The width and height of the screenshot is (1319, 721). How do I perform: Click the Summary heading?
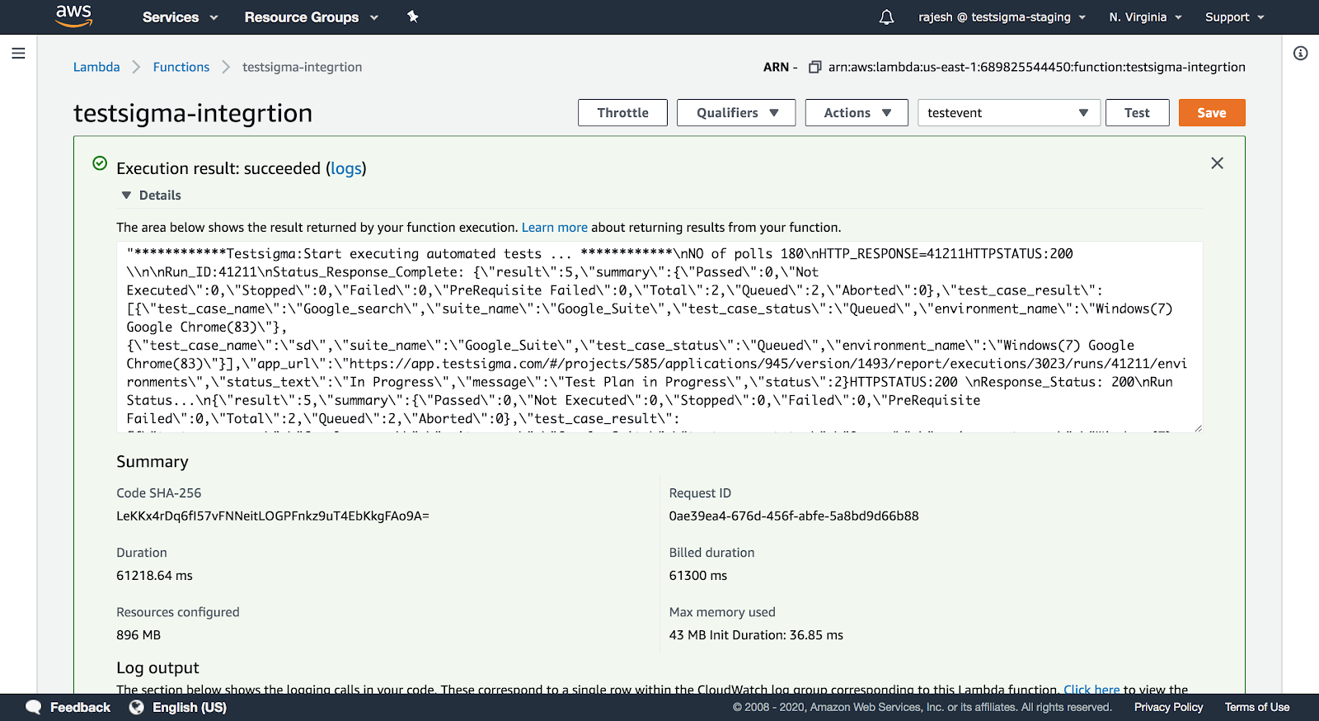click(153, 462)
